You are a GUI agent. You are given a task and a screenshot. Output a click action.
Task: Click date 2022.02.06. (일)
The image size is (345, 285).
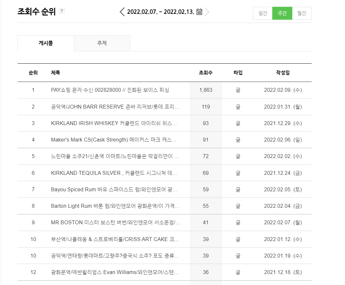[283, 140]
